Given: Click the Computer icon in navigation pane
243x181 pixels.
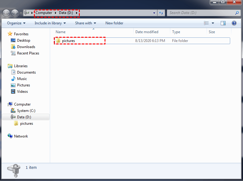Looking at the screenshot, I should pyautogui.click(x=10, y=104).
